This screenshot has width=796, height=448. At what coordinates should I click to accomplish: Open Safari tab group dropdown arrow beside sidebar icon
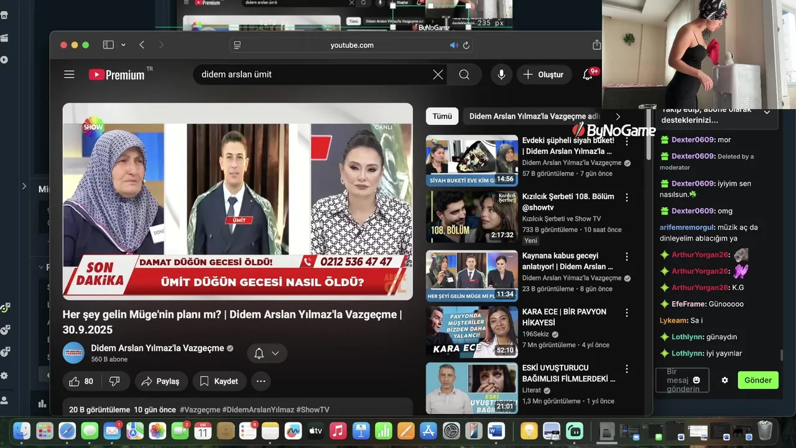pos(123,45)
